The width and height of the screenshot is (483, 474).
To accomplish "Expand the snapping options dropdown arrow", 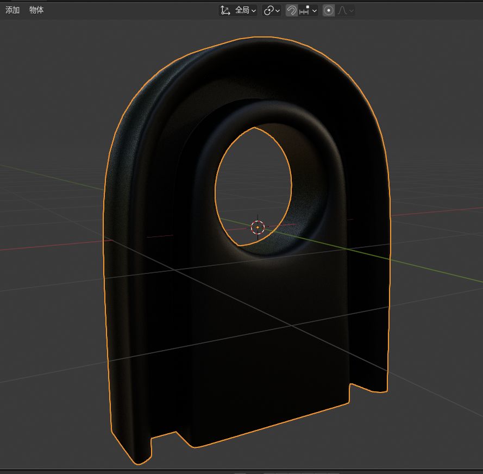I will point(315,10).
